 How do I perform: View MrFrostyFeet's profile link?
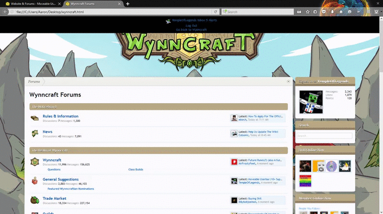[247, 163]
